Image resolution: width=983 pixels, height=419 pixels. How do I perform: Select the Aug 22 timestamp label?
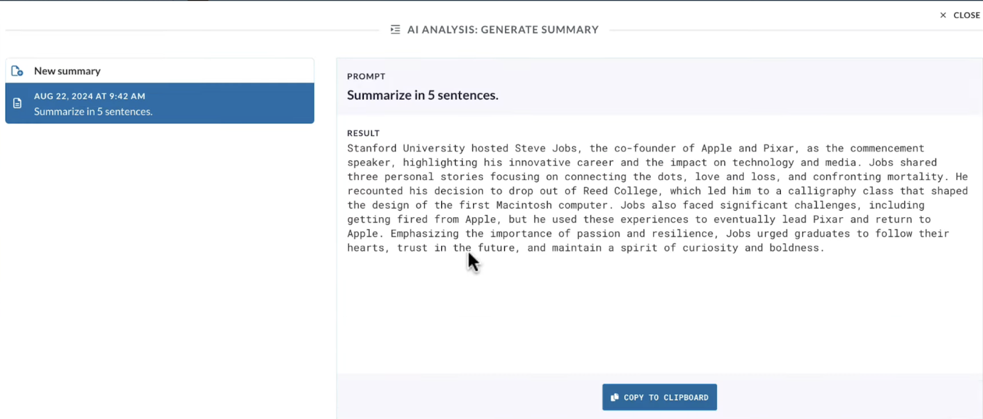90,96
